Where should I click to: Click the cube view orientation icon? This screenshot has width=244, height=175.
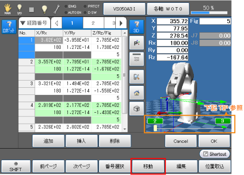136,109
